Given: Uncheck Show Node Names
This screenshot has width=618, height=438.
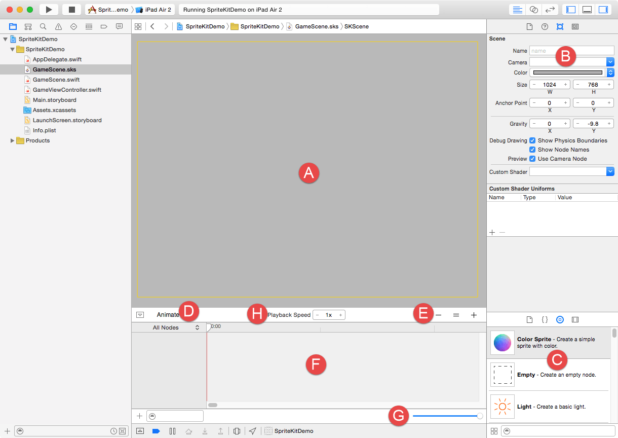Looking at the screenshot, I should [x=532, y=150].
